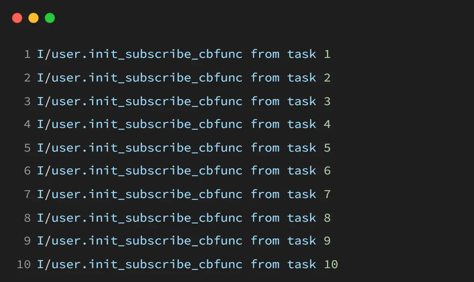Image resolution: width=474 pixels, height=282 pixels.
Task: Click the word "from" on line 9
Action: click(265, 241)
